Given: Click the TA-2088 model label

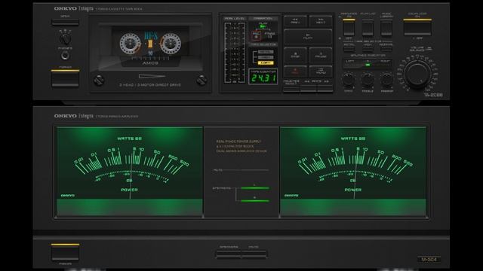Looking at the screenshot, I should [433, 95].
